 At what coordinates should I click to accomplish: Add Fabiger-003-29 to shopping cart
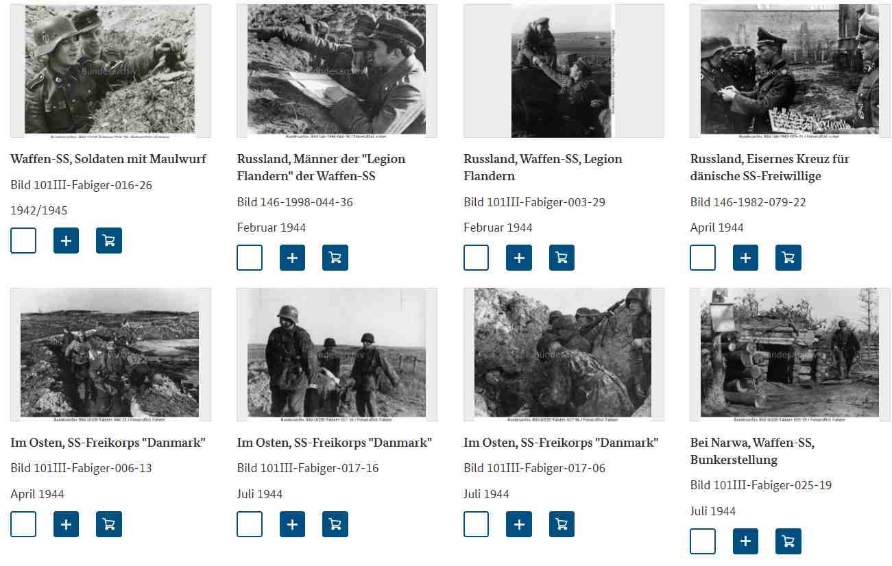coord(562,258)
